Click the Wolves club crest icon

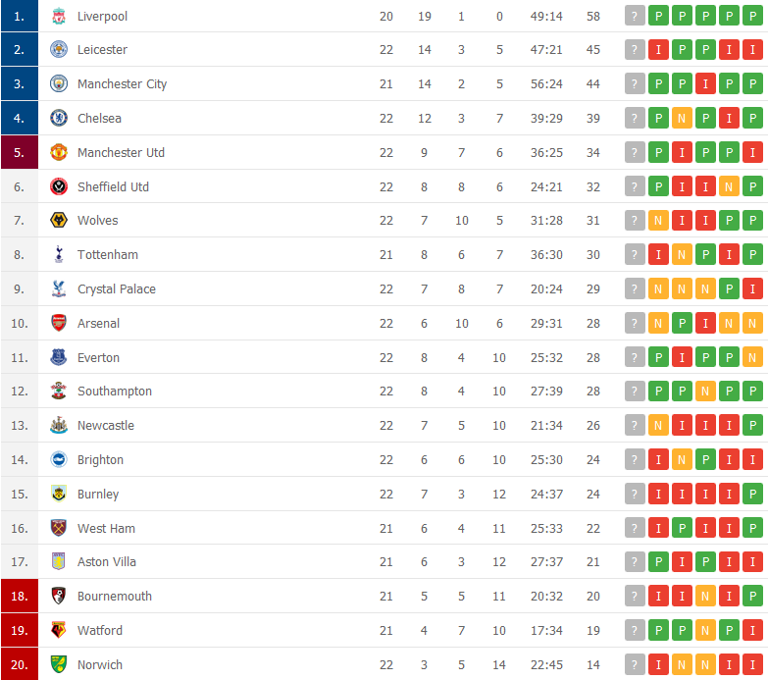point(59,221)
